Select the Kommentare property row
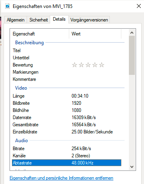This screenshot has height=184, width=144. tap(66, 79)
